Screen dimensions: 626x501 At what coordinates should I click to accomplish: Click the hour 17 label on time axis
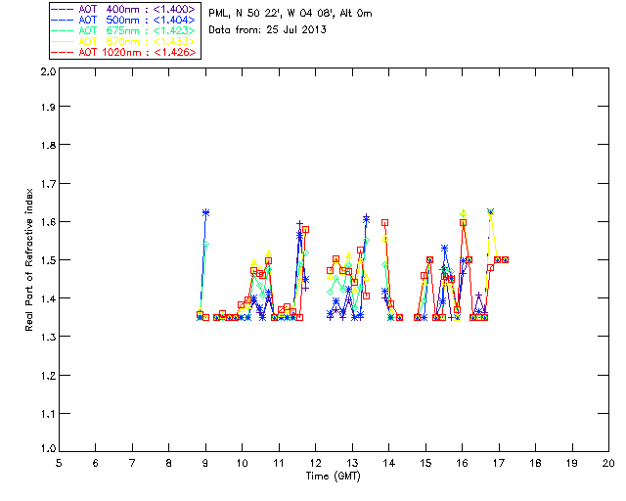tap(499, 463)
